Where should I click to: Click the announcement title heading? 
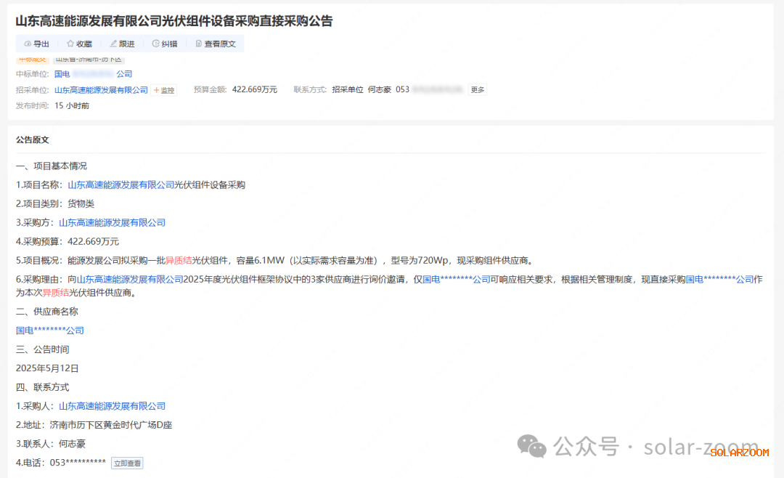pyautogui.click(x=174, y=21)
